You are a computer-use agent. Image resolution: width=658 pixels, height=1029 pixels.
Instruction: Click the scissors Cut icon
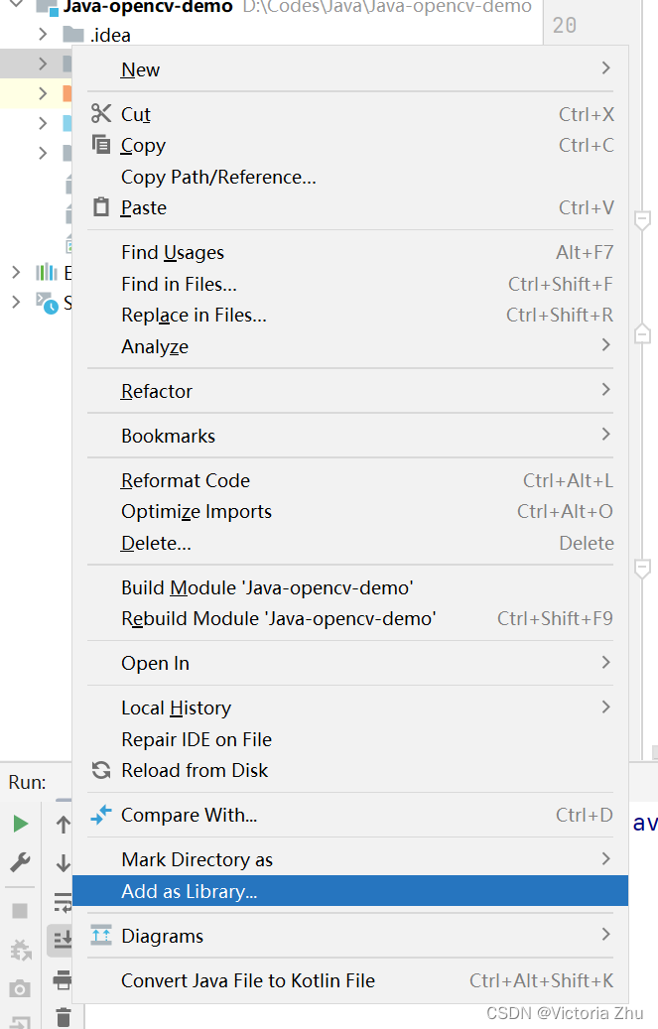(101, 114)
